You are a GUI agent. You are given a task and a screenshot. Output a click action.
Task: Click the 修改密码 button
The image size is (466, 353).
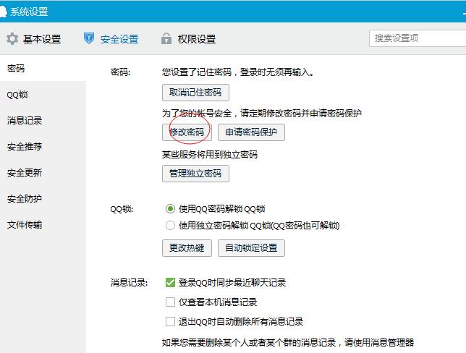click(x=187, y=132)
